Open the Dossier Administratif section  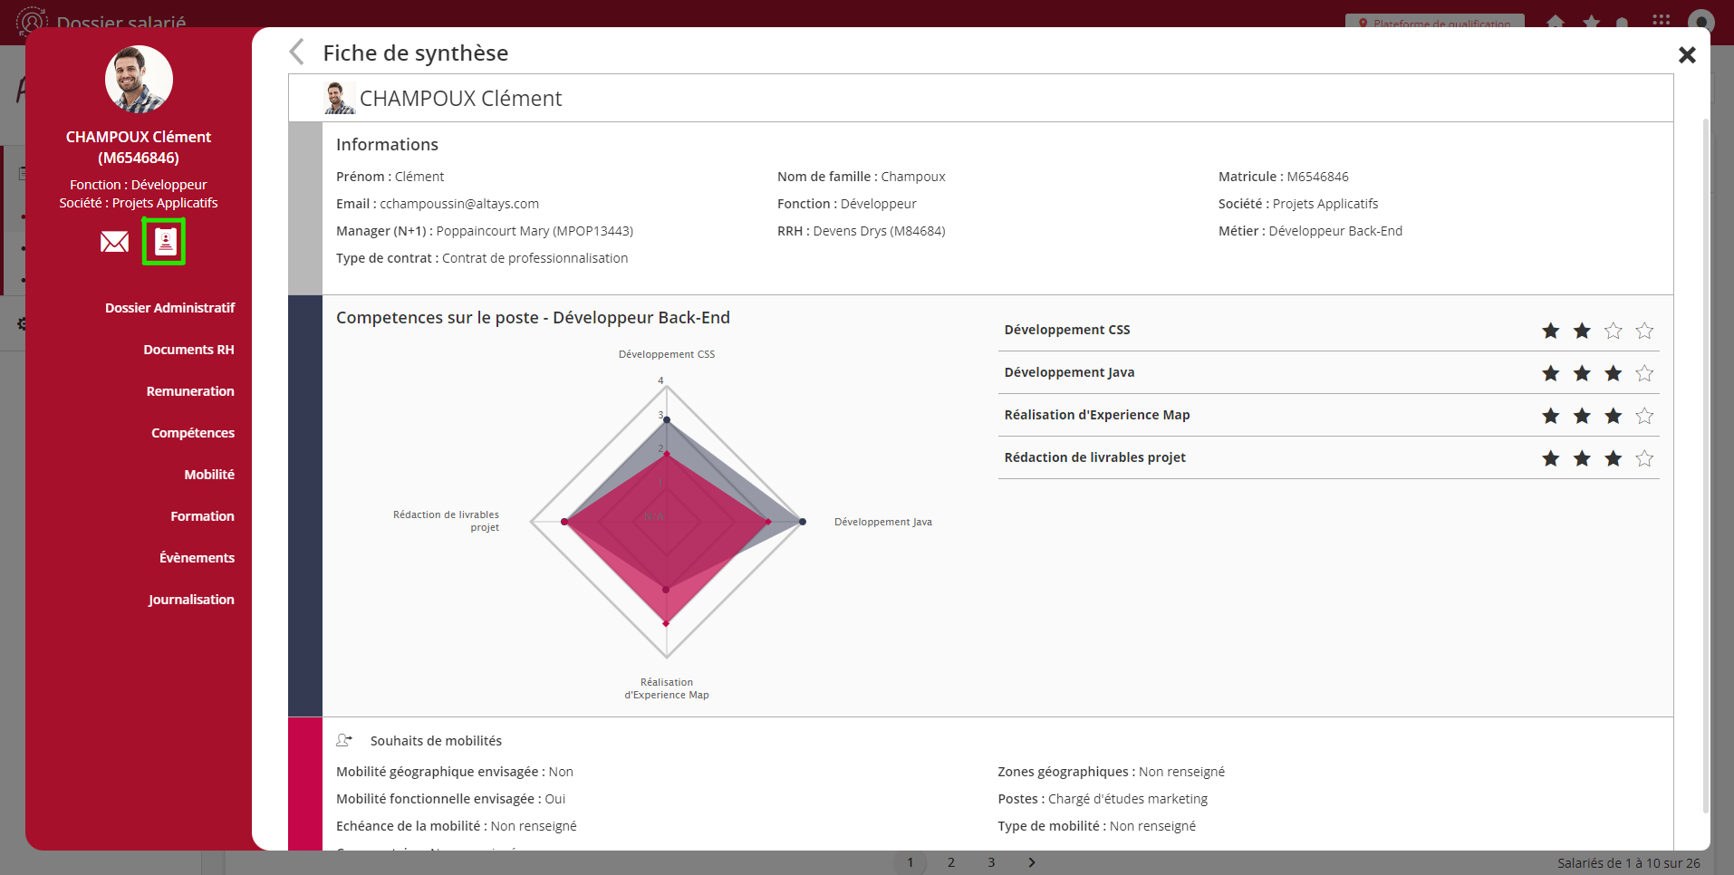(x=169, y=308)
